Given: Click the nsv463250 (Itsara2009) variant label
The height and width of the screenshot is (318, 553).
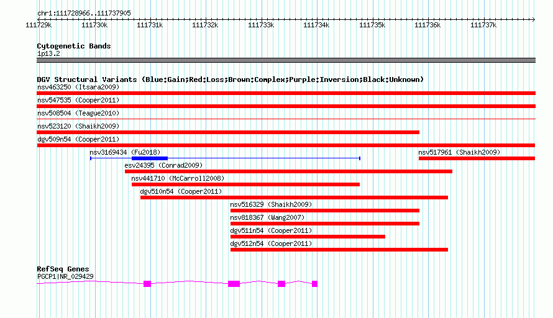Looking at the screenshot, I should [x=78, y=87].
